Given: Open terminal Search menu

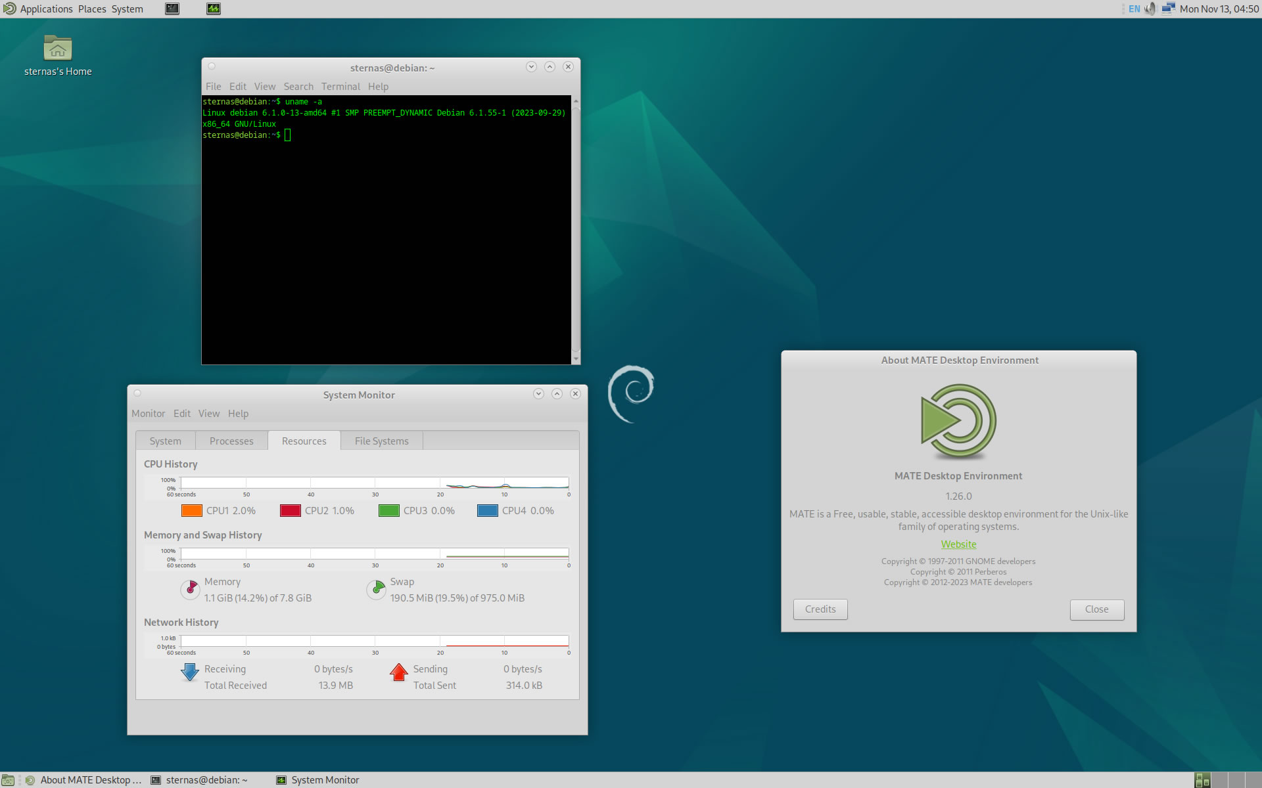Looking at the screenshot, I should coord(298,87).
